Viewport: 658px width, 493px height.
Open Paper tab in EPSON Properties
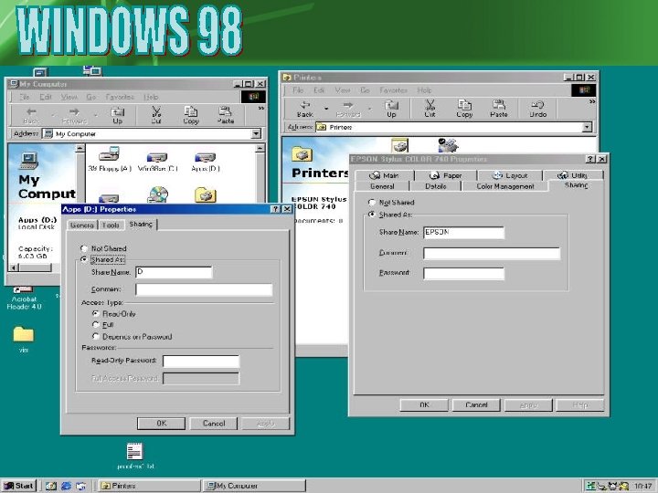446,175
